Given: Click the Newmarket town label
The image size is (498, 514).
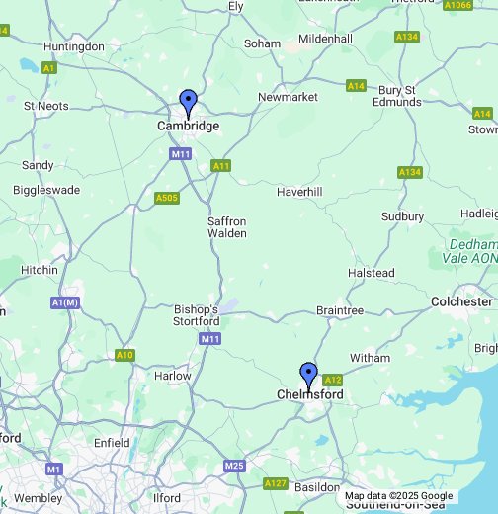Looking at the screenshot, I should (288, 97).
